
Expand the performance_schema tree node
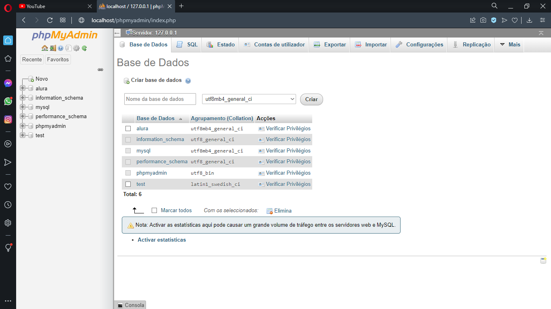pos(23,117)
